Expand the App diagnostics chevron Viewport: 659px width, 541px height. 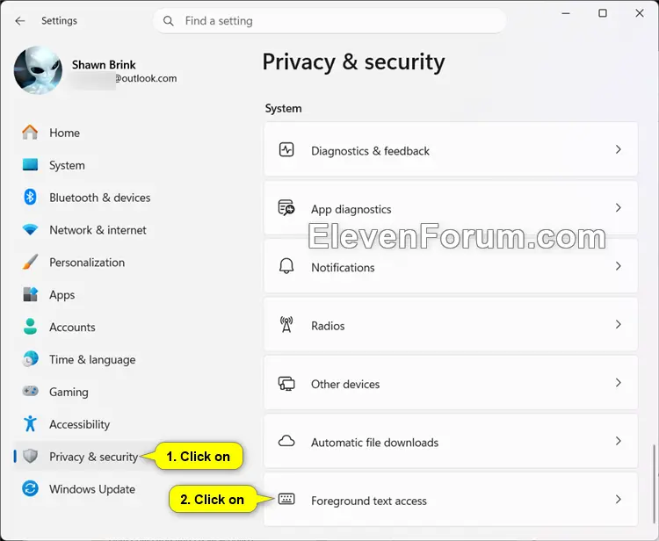[x=619, y=208]
